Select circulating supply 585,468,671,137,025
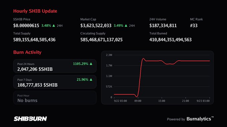 click(101, 40)
